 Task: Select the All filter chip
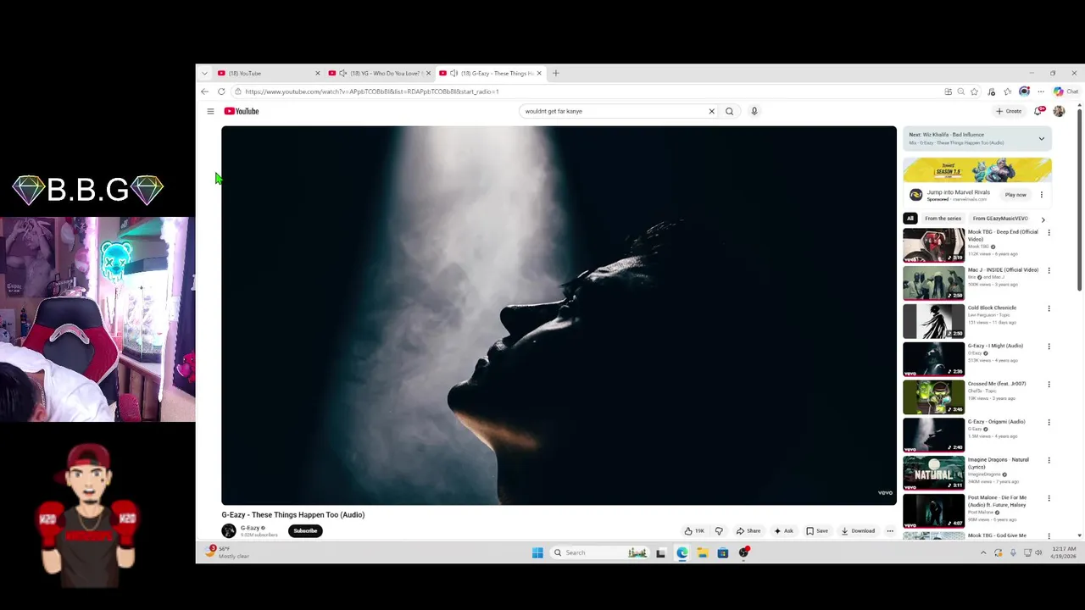[910, 219]
